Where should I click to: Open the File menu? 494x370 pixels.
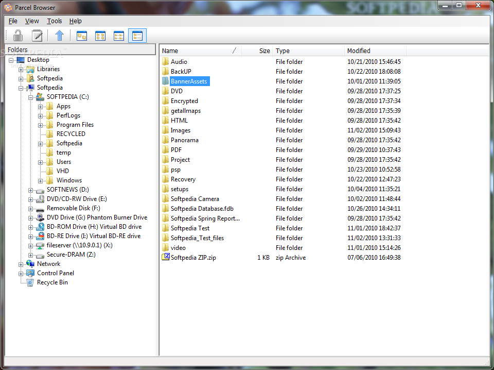pos(13,21)
